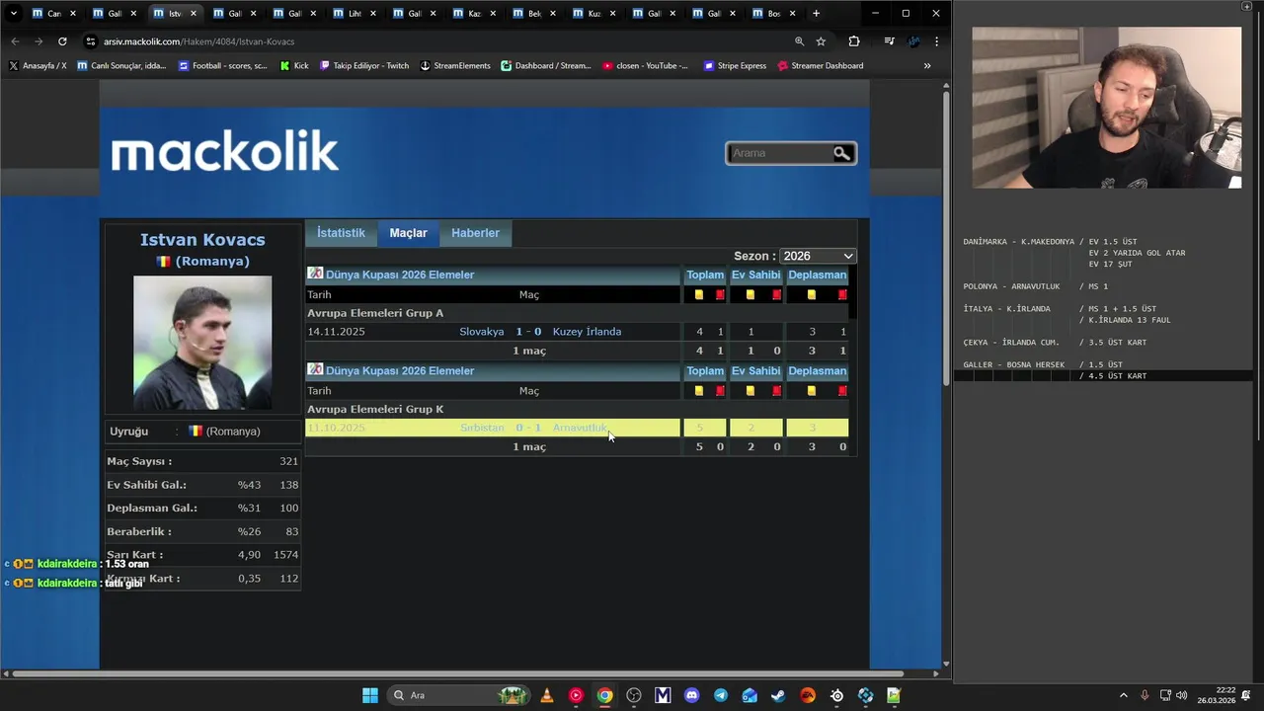Open the media control icon in the Chrome toolbar
Image resolution: width=1264 pixels, height=711 pixels.
point(889,41)
